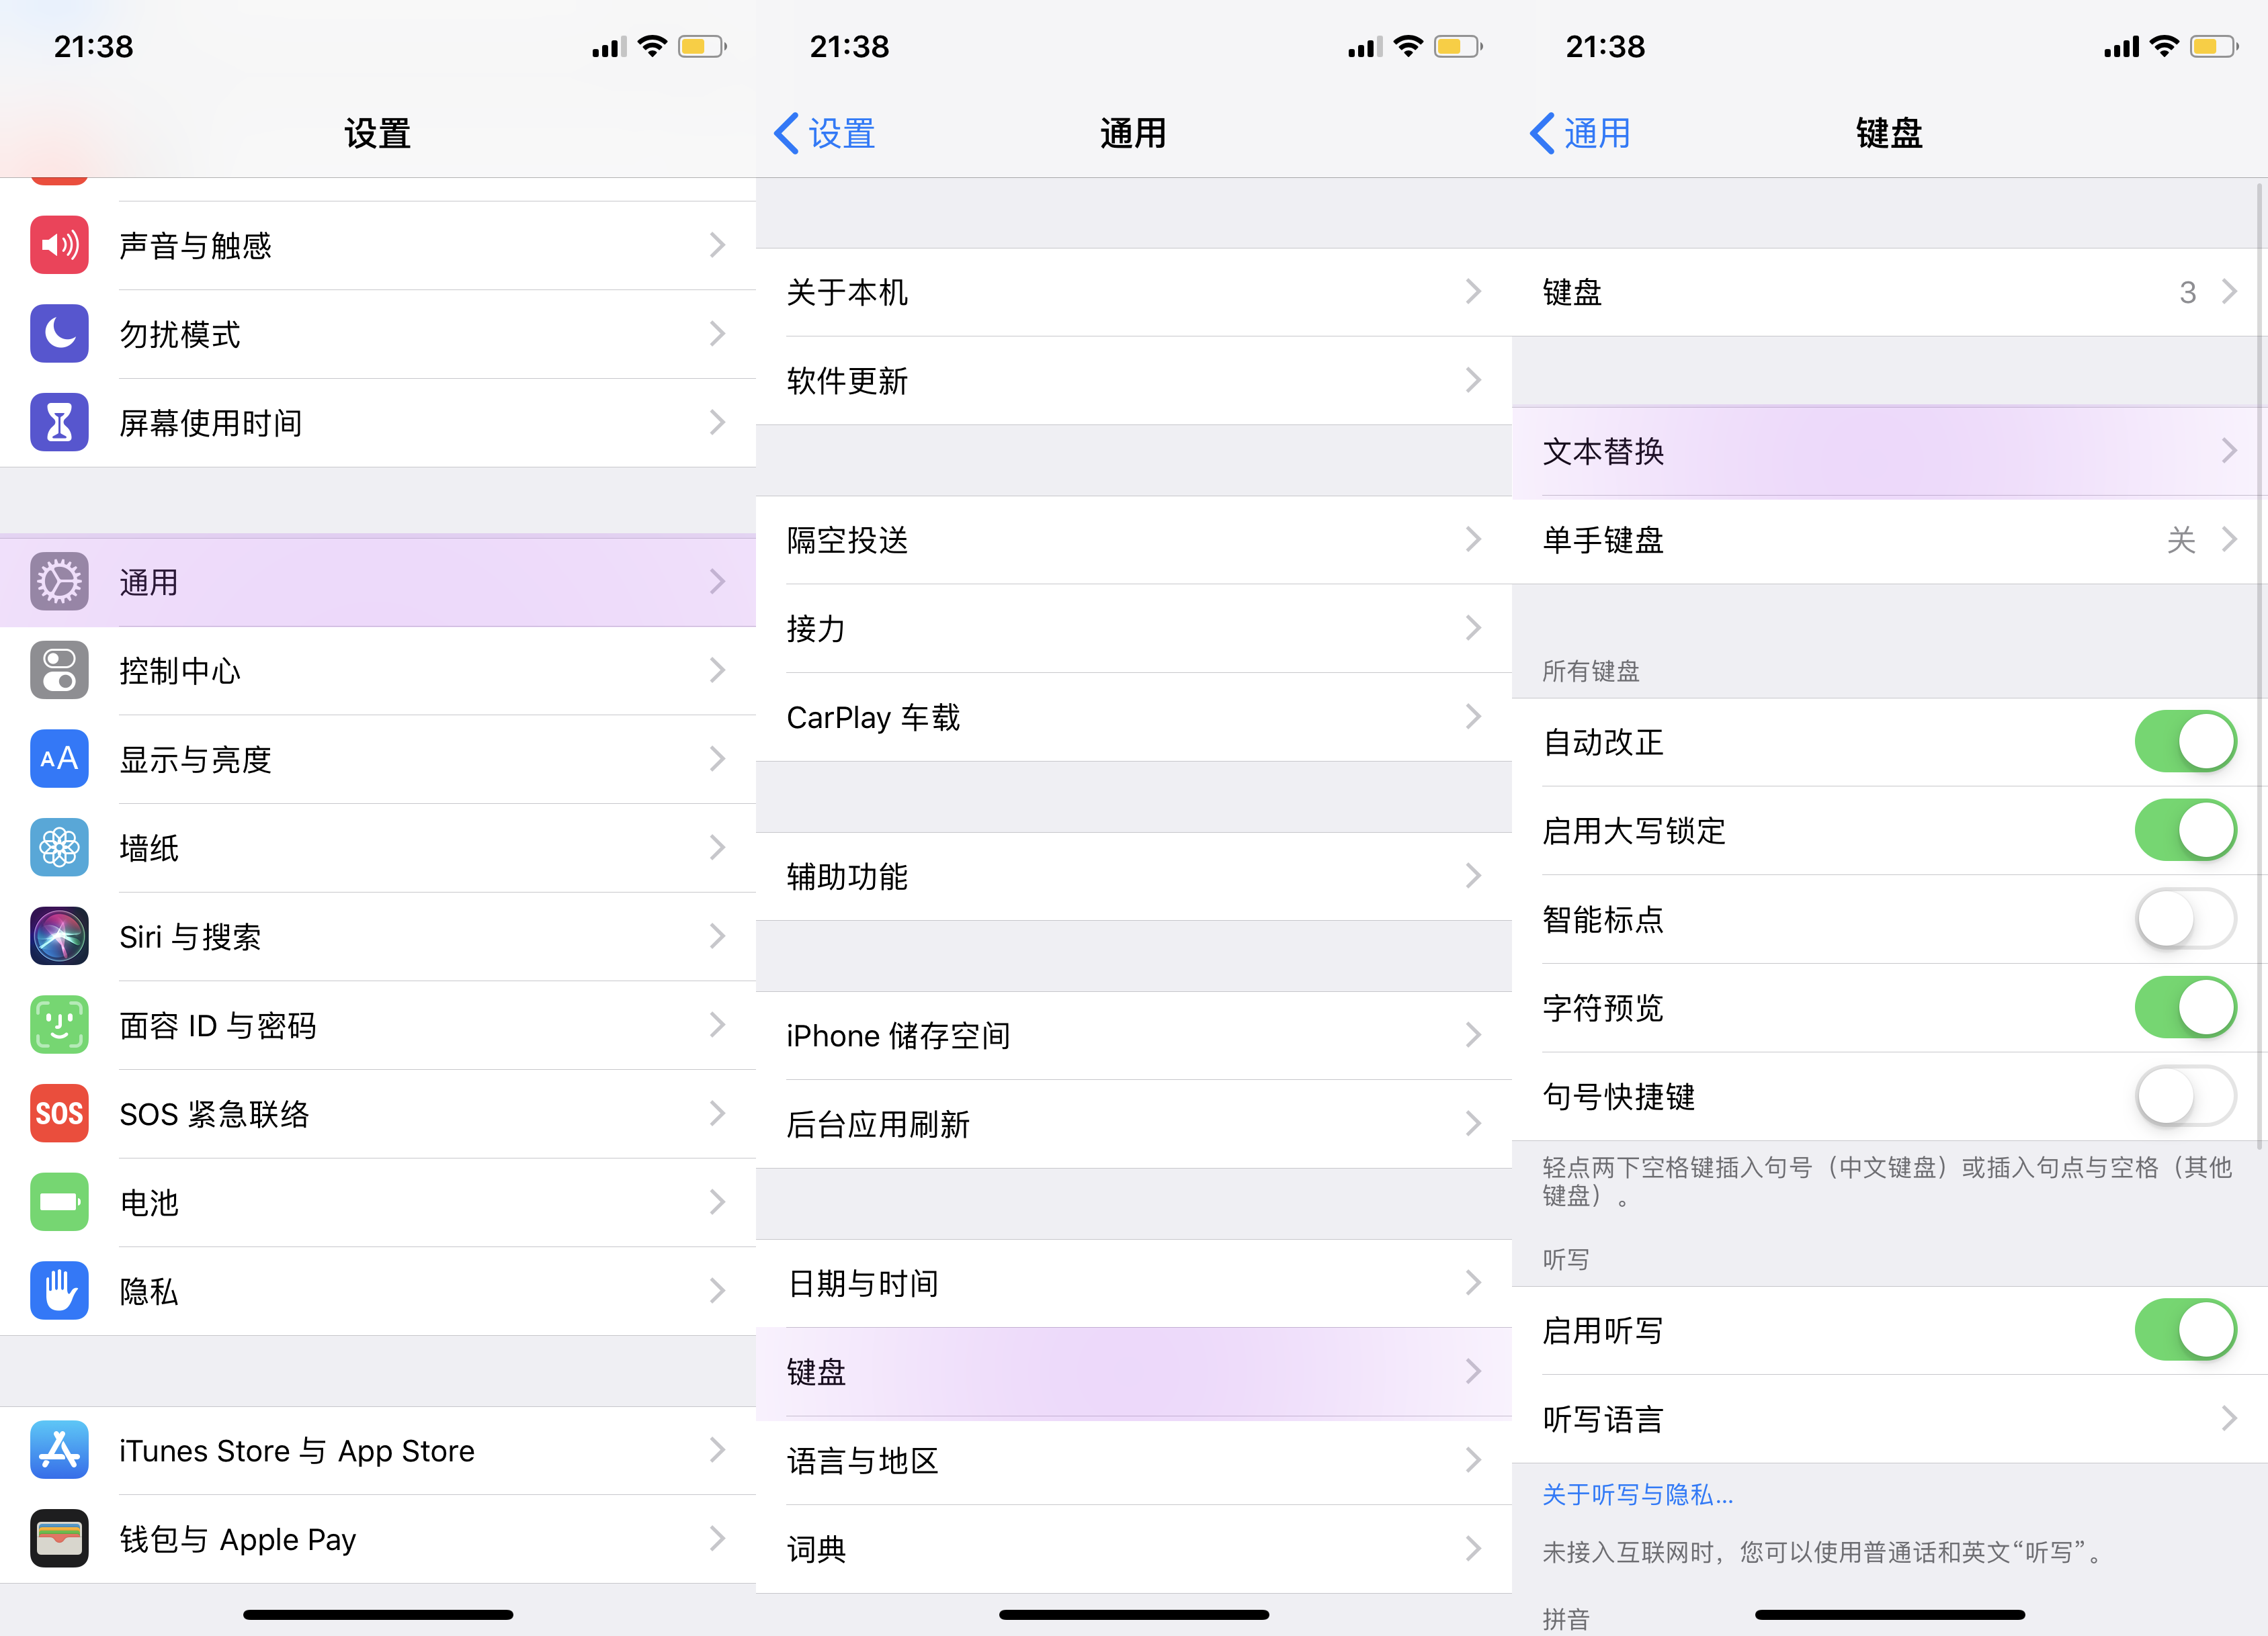Tap the 面容 ID 与密码 label

click(x=218, y=1026)
